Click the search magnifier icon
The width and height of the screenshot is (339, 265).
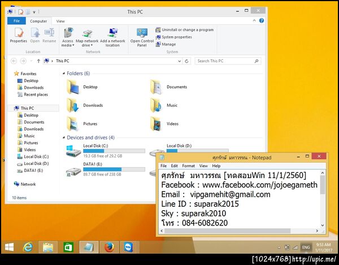(257, 61)
